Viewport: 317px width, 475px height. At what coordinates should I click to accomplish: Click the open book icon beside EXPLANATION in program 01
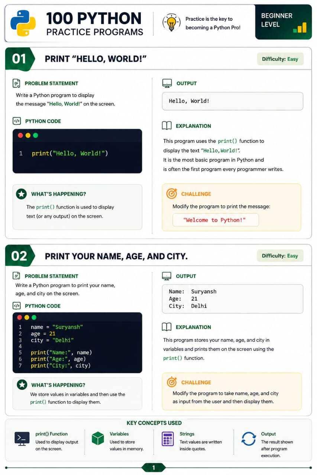click(x=166, y=126)
